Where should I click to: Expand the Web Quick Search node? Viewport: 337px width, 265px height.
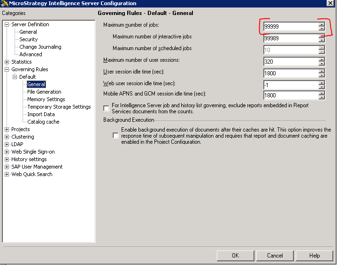coord(7,175)
